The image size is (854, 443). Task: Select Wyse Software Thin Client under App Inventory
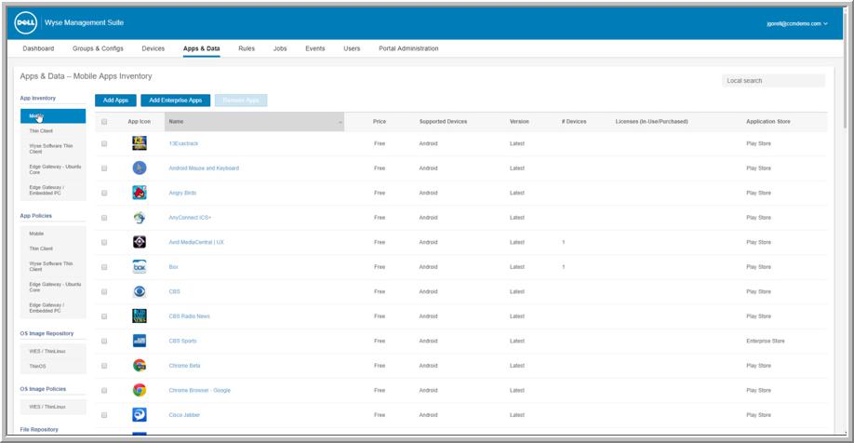tap(53, 149)
